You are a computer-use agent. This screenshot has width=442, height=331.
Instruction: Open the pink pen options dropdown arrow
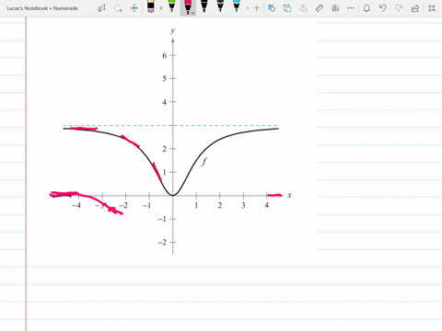pyautogui.click(x=192, y=13)
